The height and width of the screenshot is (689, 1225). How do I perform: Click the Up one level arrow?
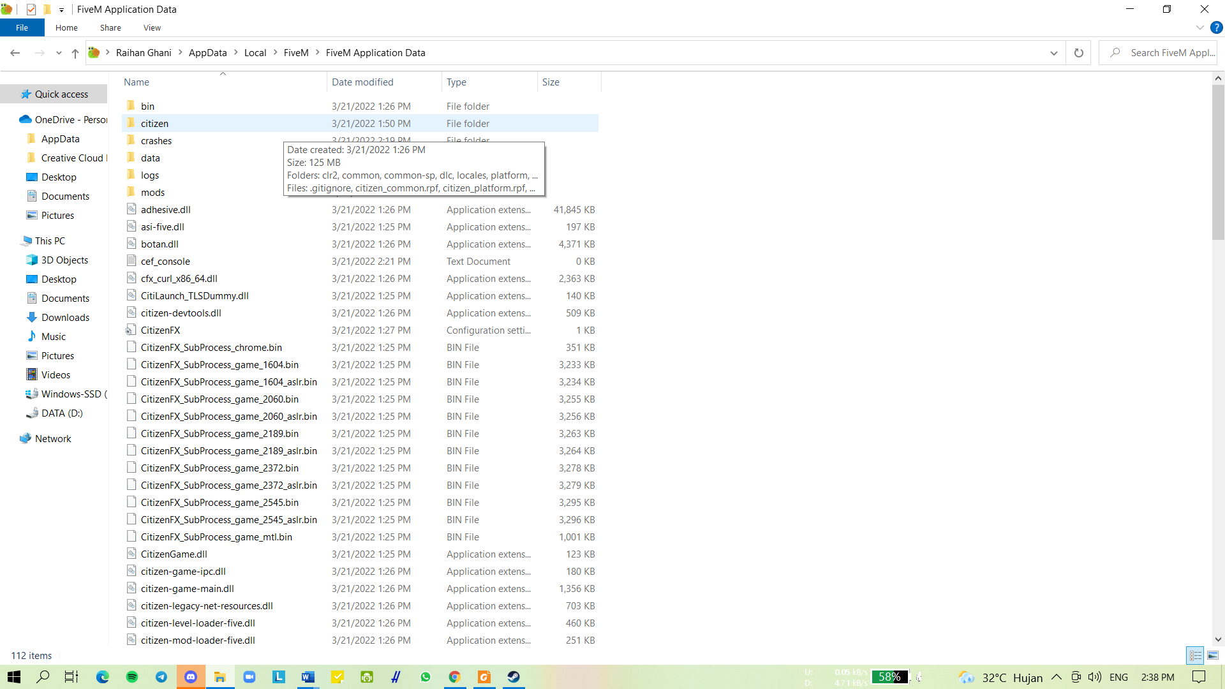pyautogui.click(x=75, y=53)
